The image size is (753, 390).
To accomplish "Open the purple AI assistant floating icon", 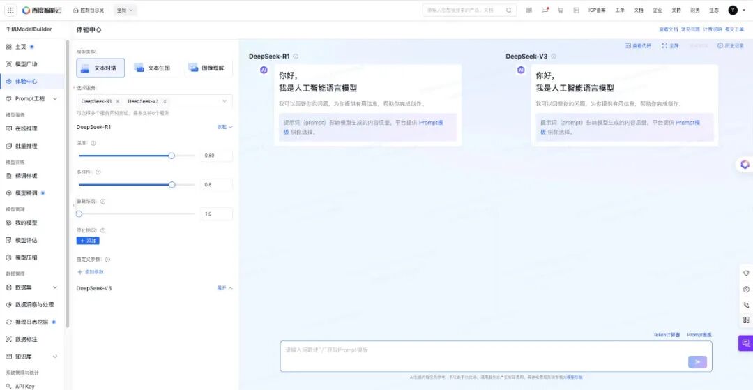I will 745,165.
